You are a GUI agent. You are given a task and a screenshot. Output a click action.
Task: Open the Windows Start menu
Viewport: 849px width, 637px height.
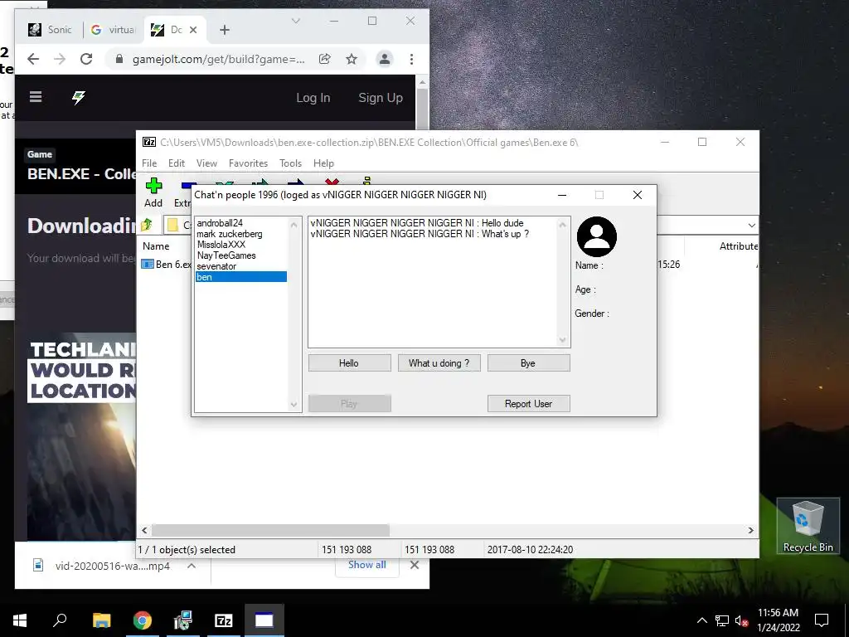[x=20, y=620]
